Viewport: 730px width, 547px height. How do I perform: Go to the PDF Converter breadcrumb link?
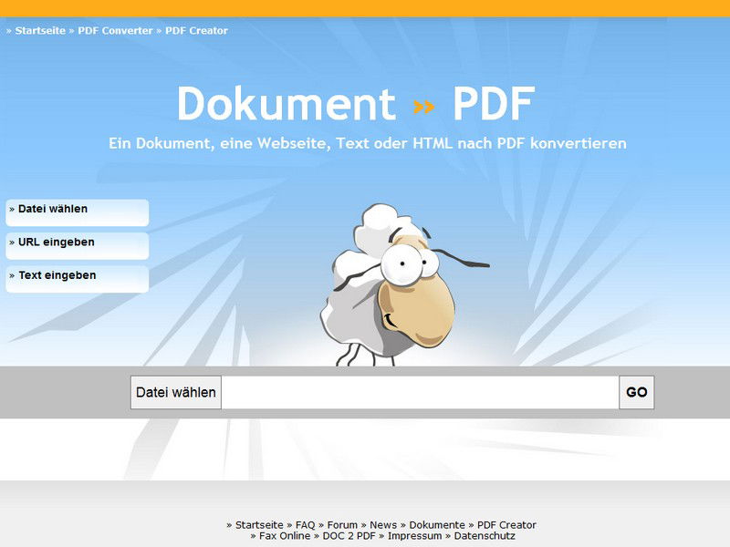pos(115,31)
